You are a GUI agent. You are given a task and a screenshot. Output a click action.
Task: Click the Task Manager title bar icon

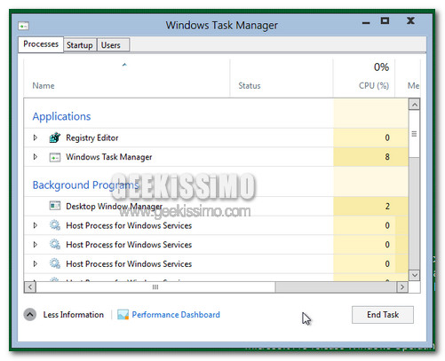tap(23, 26)
